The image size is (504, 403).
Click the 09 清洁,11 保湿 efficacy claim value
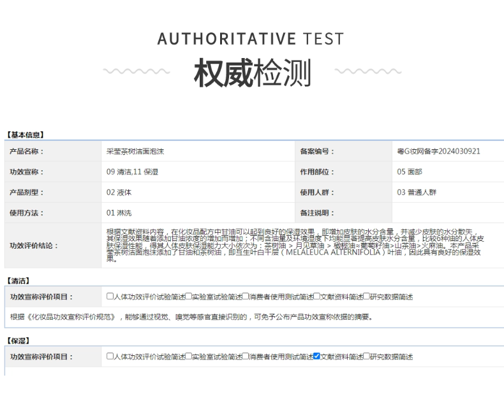pyautogui.click(x=133, y=172)
